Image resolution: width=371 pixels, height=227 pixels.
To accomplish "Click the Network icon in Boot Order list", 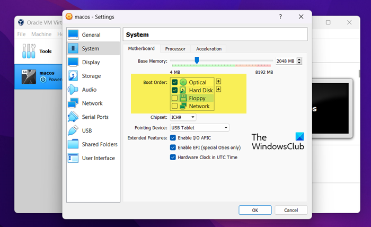I will 183,106.
